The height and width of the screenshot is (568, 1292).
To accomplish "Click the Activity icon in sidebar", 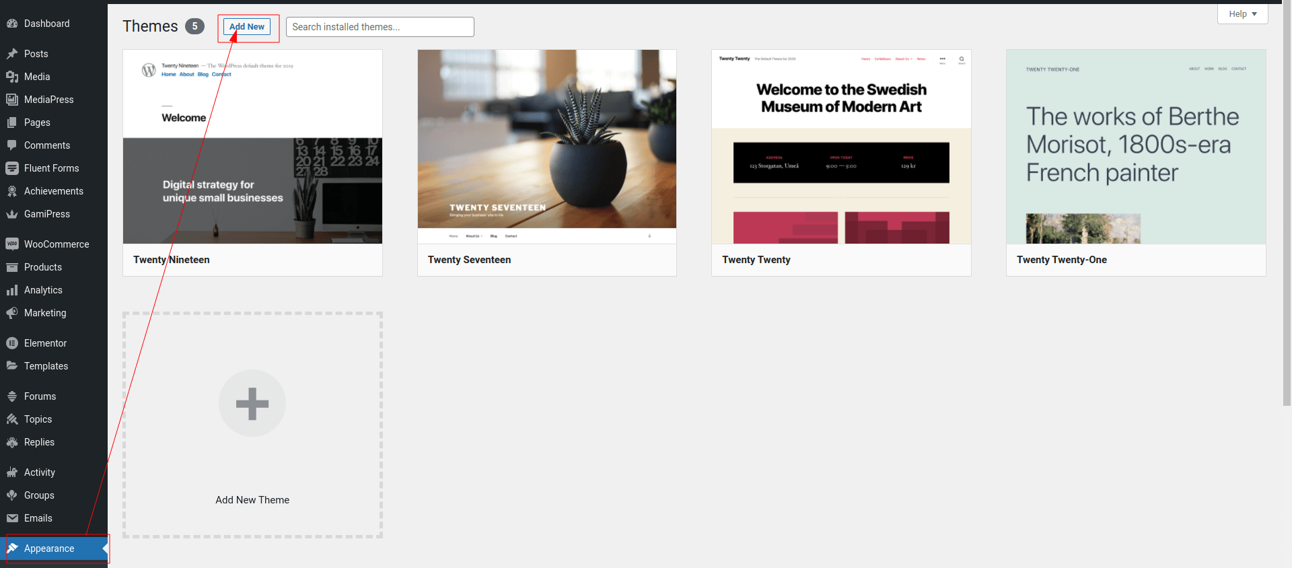I will tap(12, 472).
